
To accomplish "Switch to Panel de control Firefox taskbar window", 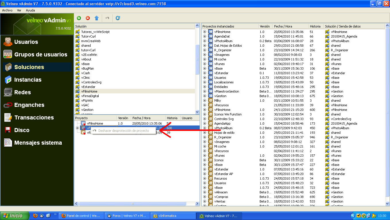I will coord(81,216).
